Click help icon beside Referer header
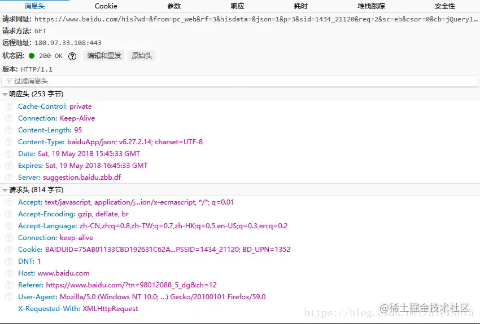 pos(9,285)
